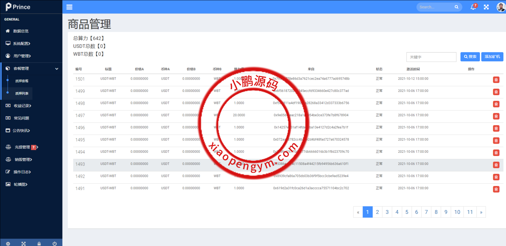This screenshot has width=506, height=246.
Task: Click the power icon at sidebar bottom
Action: (55, 244)
